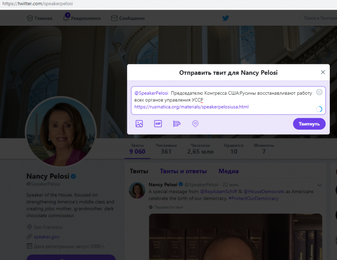Screen dimensions: 337x260
Task: Add location to the tweet
Action: click(x=195, y=124)
